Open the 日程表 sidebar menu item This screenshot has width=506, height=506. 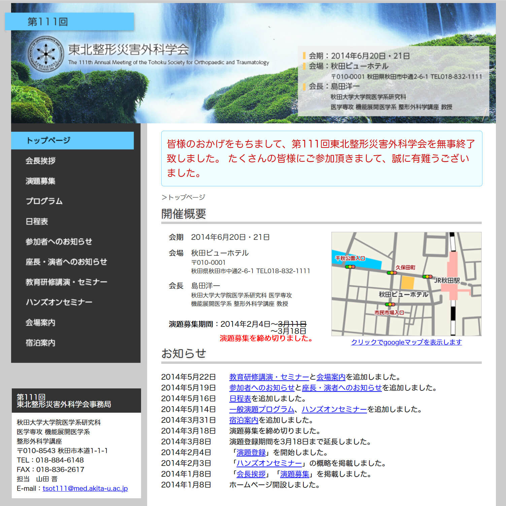[37, 221]
